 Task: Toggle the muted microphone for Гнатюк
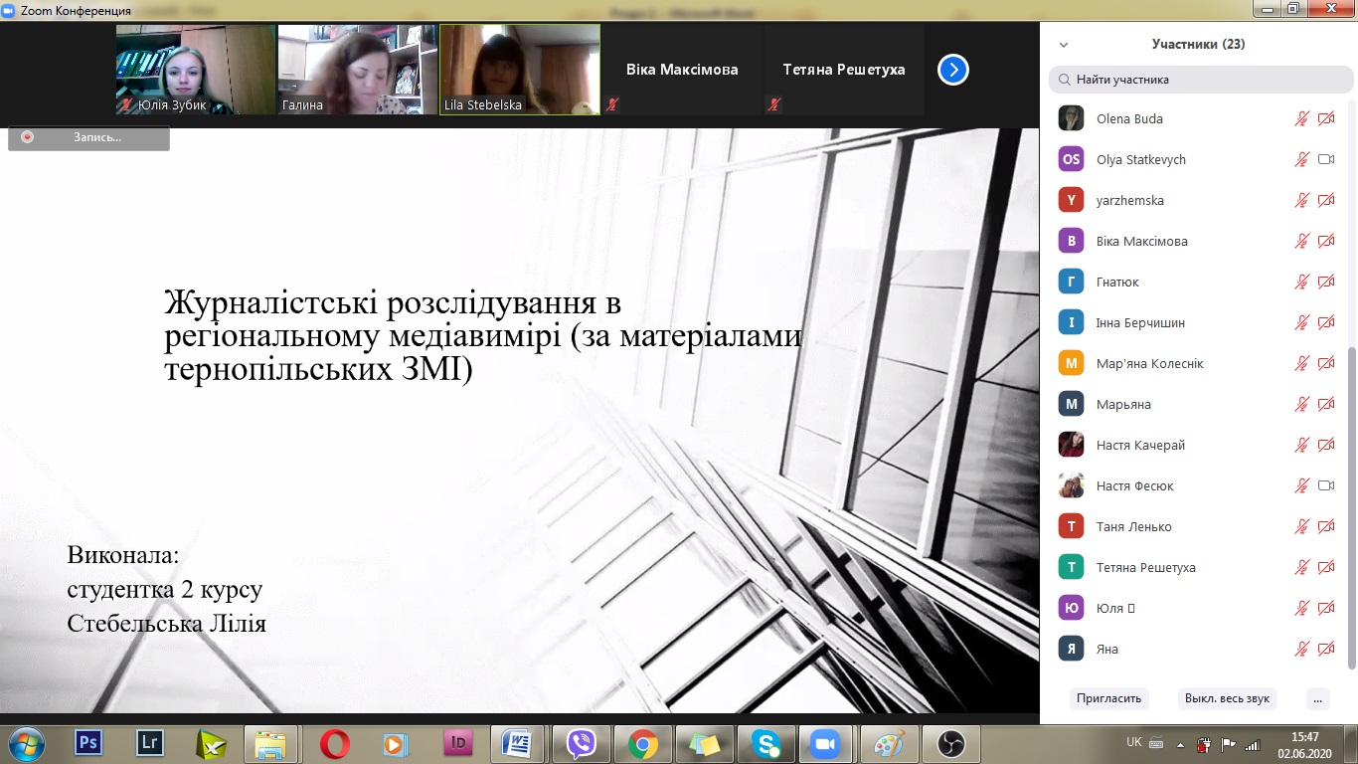(x=1301, y=282)
